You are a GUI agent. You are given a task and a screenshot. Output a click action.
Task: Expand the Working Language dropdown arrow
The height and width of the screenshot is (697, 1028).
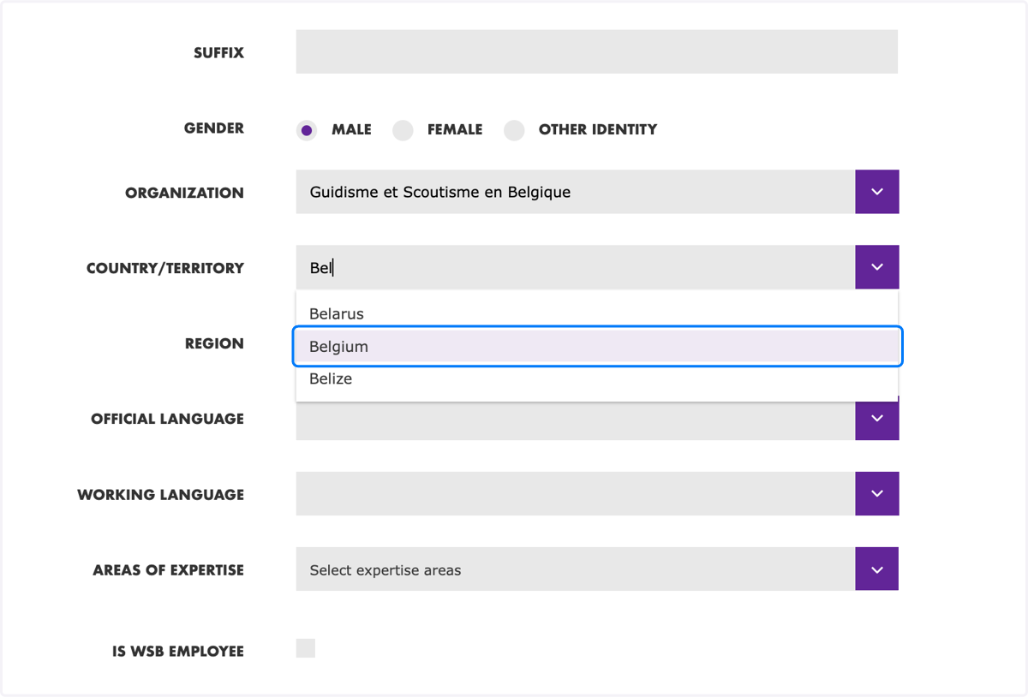pyautogui.click(x=877, y=493)
